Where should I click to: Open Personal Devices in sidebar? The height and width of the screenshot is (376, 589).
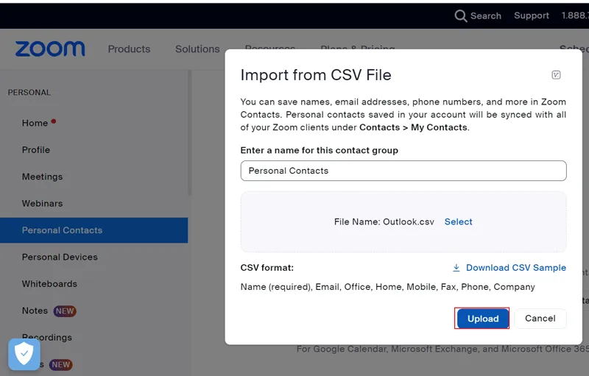pos(60,257)
